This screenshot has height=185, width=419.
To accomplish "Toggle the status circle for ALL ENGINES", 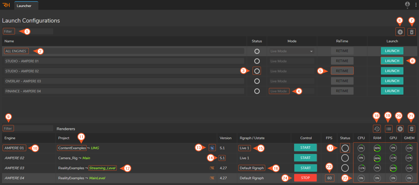I will click(x=257, y=51).
